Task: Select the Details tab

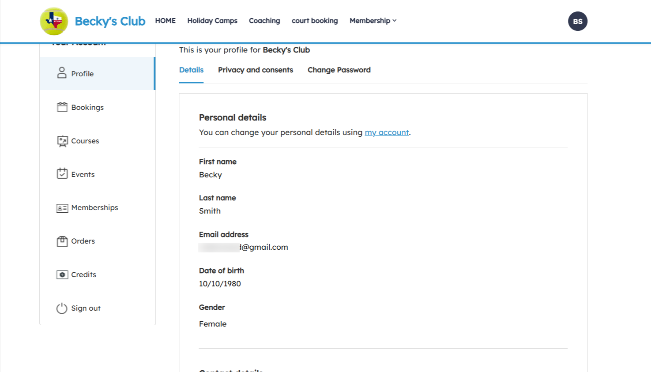Action: pyautogui.click(x=191, y=70)
